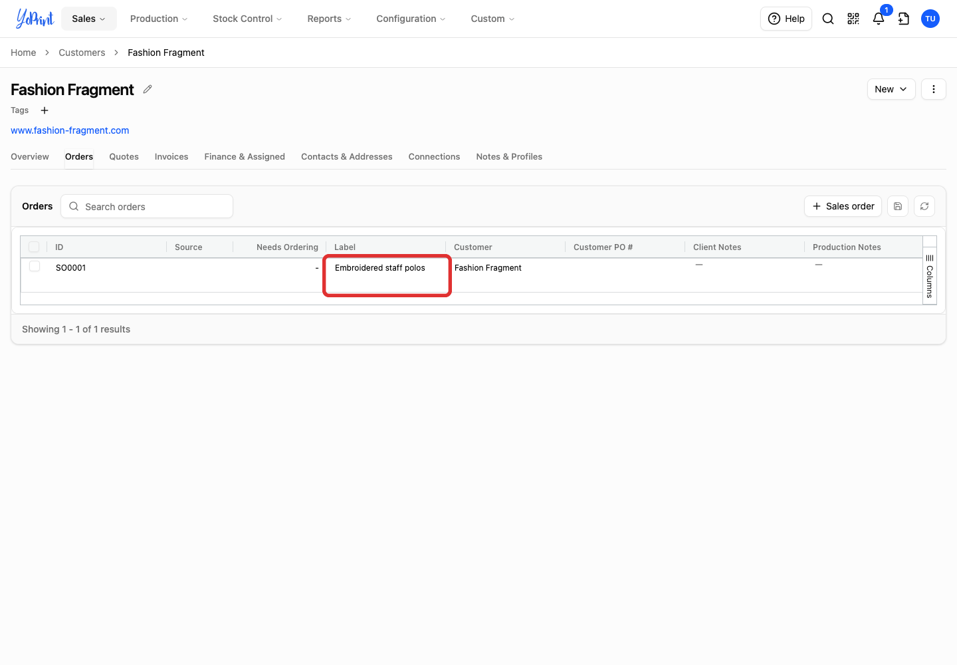The height and width of the screenshot is (665, 957).
Task: Switch to the Connections tab
Action: click(x=434, y=157)
